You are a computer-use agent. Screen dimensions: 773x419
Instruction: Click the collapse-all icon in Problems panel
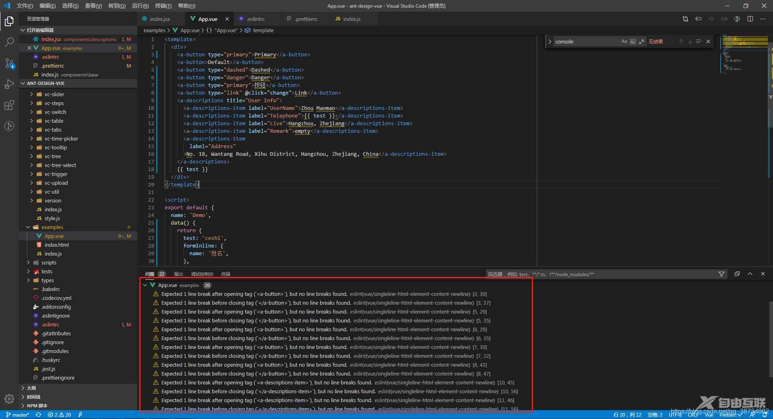pos(737,274)
